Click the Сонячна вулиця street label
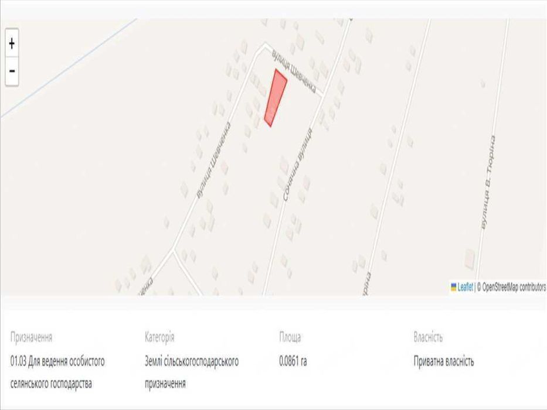The width and height of the screenshot is (547, 410). coord(297,164)
